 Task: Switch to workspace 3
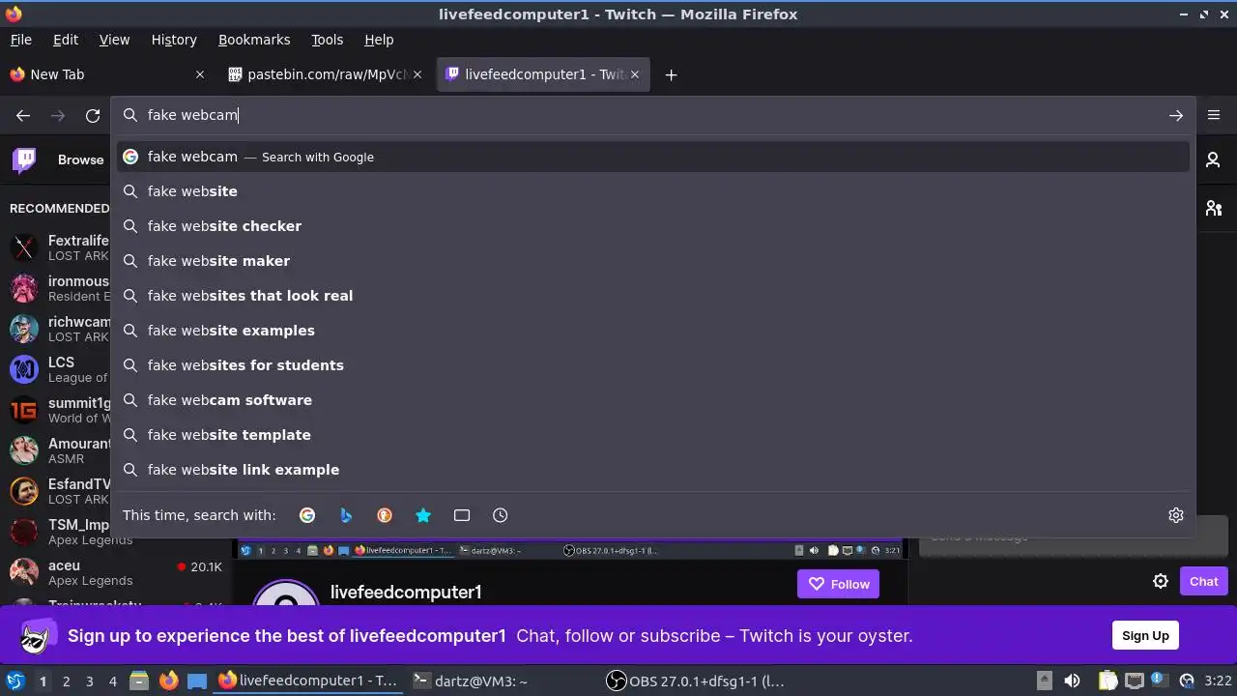89,681
